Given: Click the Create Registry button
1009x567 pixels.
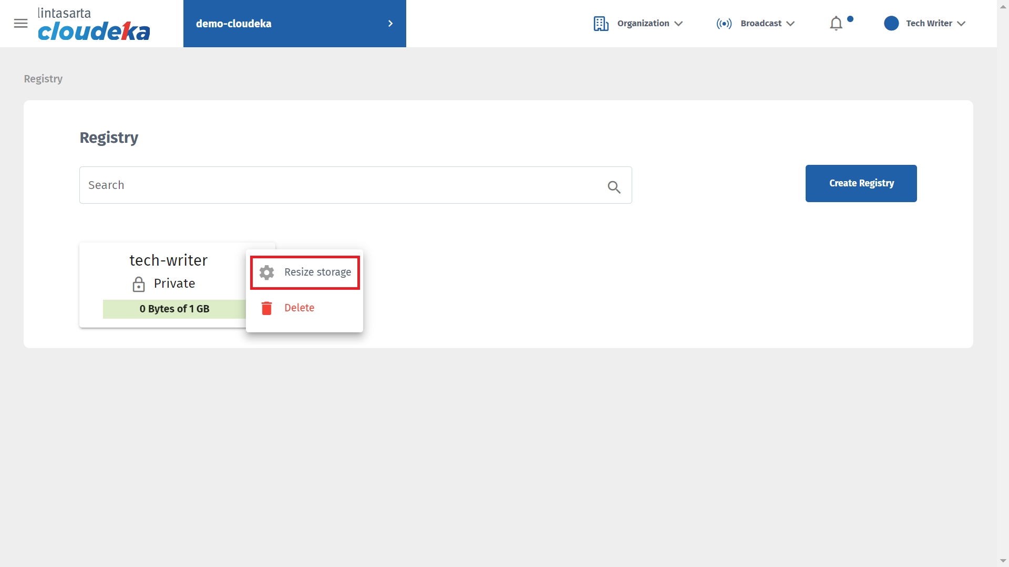Looking at the screenshot, I should 861,183.
